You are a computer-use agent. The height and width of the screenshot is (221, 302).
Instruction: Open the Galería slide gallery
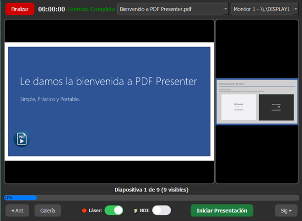(48, 210)
